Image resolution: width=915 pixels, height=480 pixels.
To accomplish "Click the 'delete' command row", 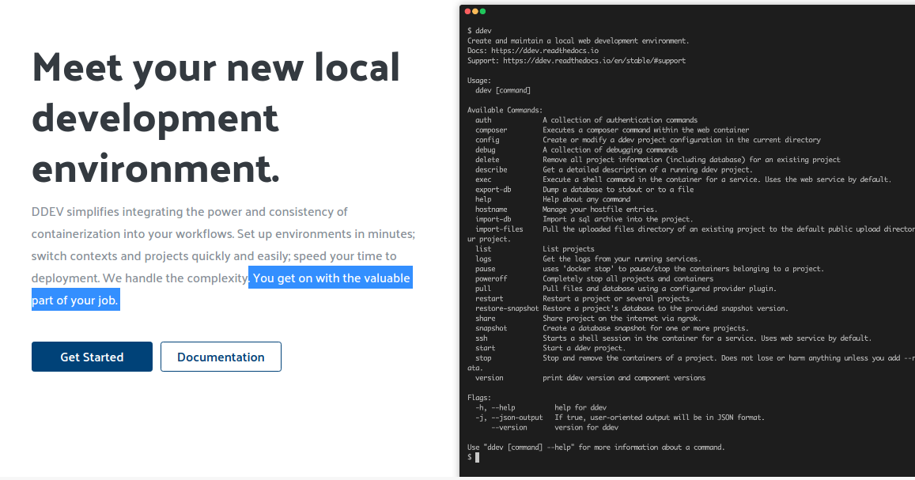I will click(x=658, y=159).
